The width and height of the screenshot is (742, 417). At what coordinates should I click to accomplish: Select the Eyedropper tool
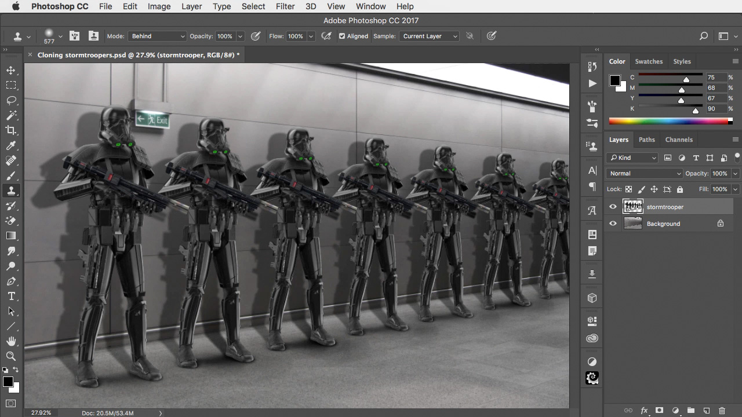pyautogui.click(x=11, y=145)
